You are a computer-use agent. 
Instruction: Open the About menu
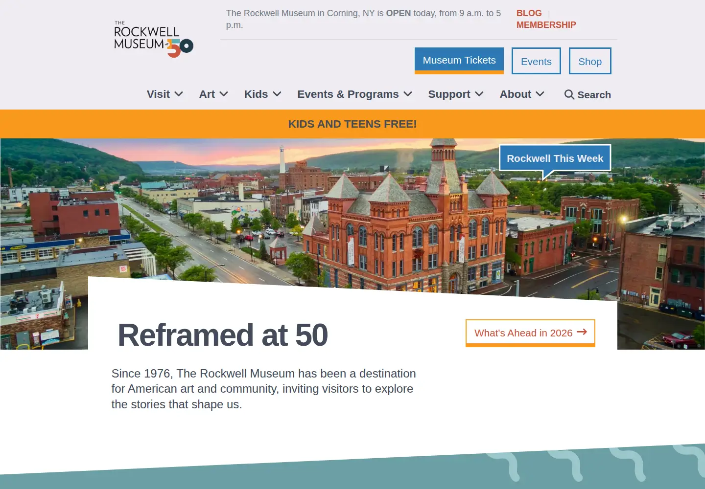tap(516, 94)
